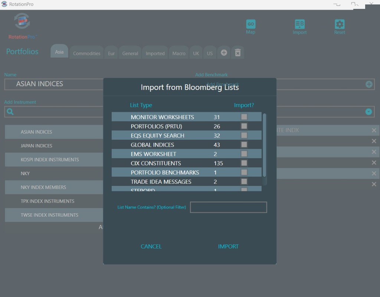Check Import for PORTFOLIOS (PRTU)
This screenshot has height=297, width=380.
point(244,126)
